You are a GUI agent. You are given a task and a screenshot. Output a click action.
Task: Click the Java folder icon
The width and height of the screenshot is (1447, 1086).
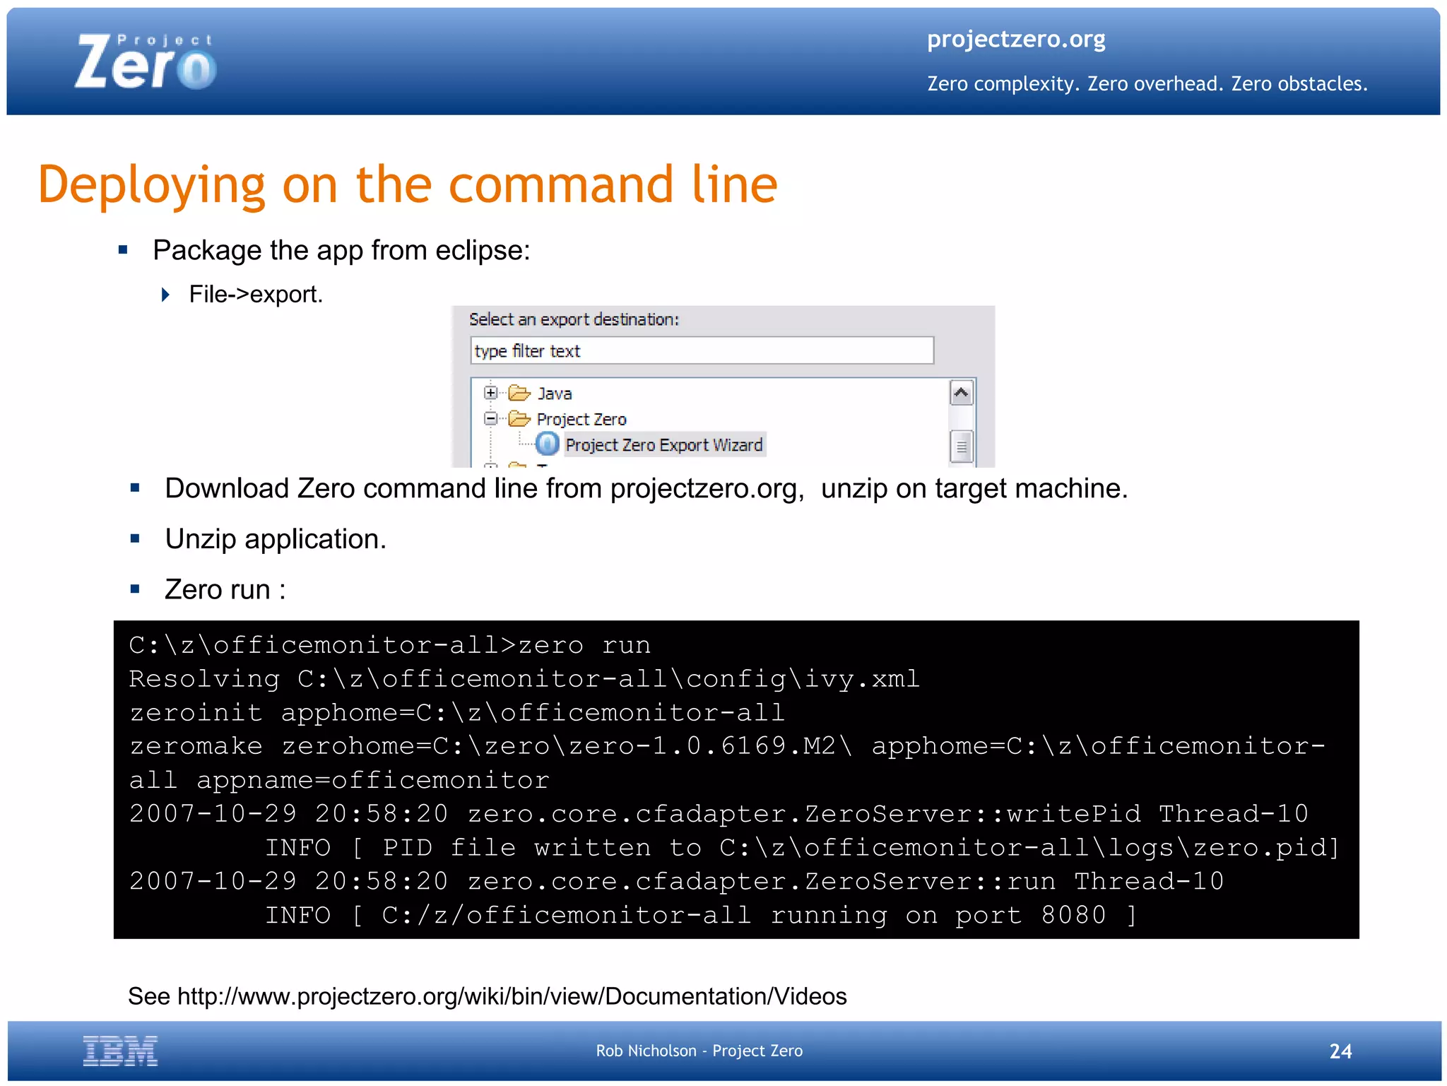[x=519, y=393]
